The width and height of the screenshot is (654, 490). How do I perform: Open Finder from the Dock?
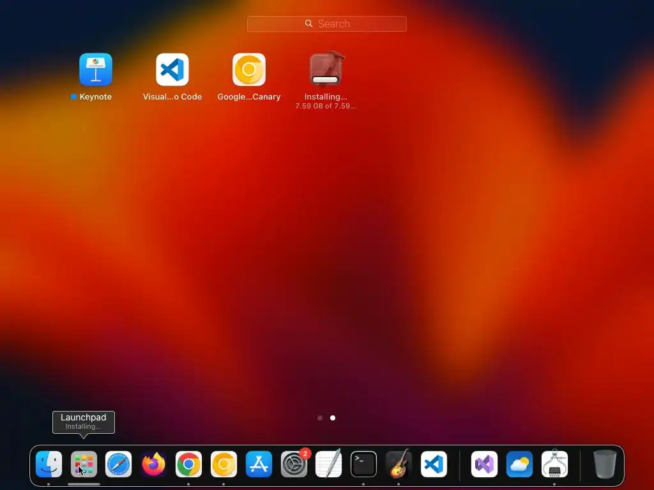coord(49,464)
